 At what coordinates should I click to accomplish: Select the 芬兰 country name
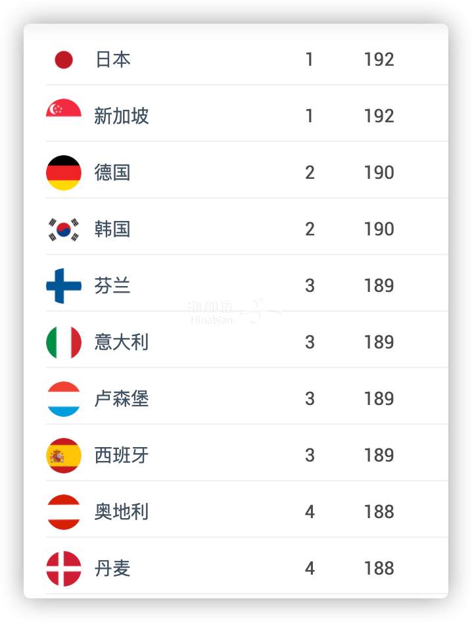112,286
